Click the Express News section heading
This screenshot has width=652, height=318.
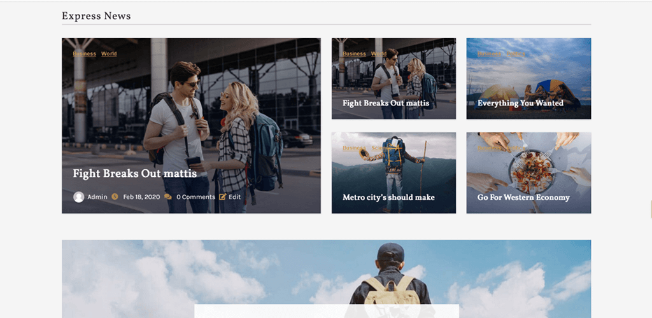(x=96, y=16)
